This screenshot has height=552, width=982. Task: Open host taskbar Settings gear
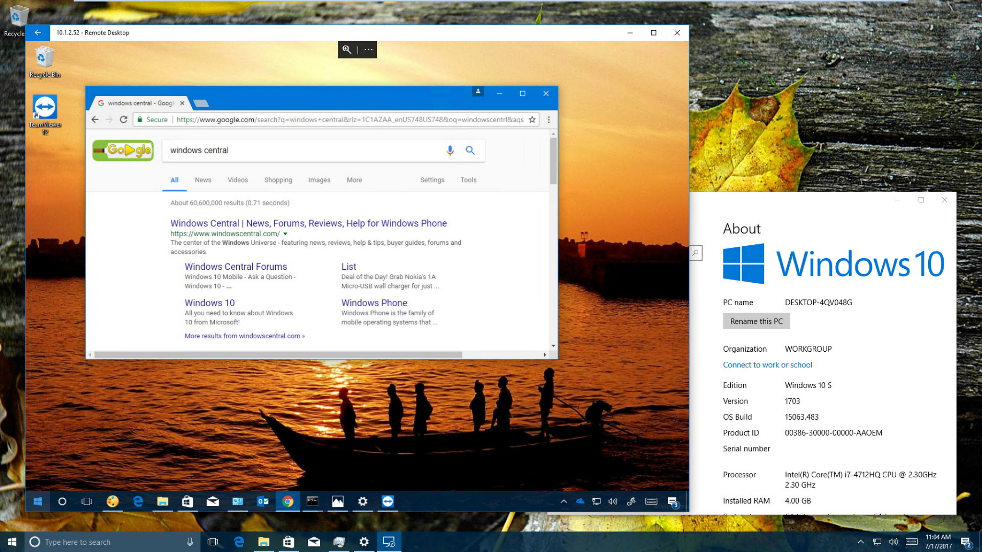[364, 542]
